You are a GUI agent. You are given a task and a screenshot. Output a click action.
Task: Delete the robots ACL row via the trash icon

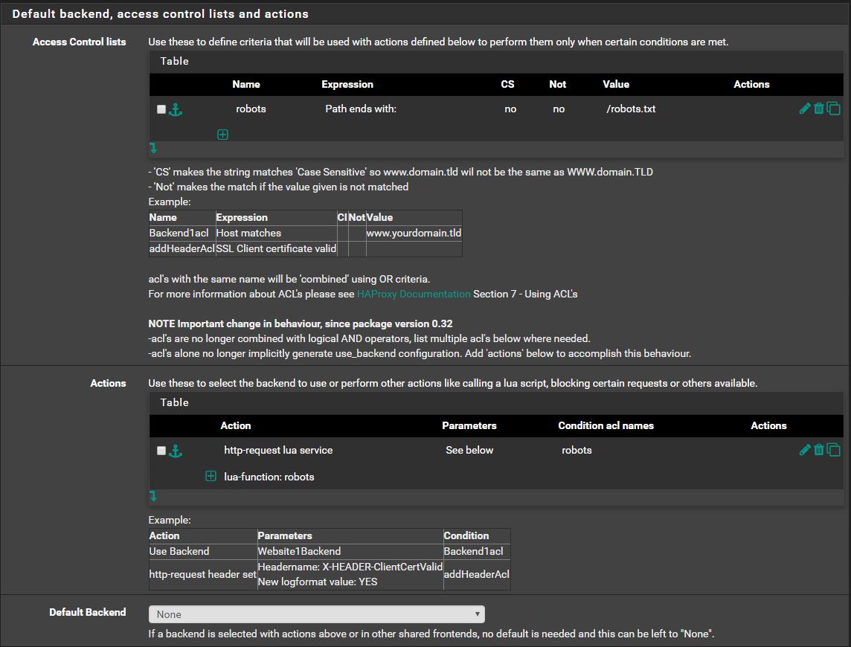(x=818, y=109)
